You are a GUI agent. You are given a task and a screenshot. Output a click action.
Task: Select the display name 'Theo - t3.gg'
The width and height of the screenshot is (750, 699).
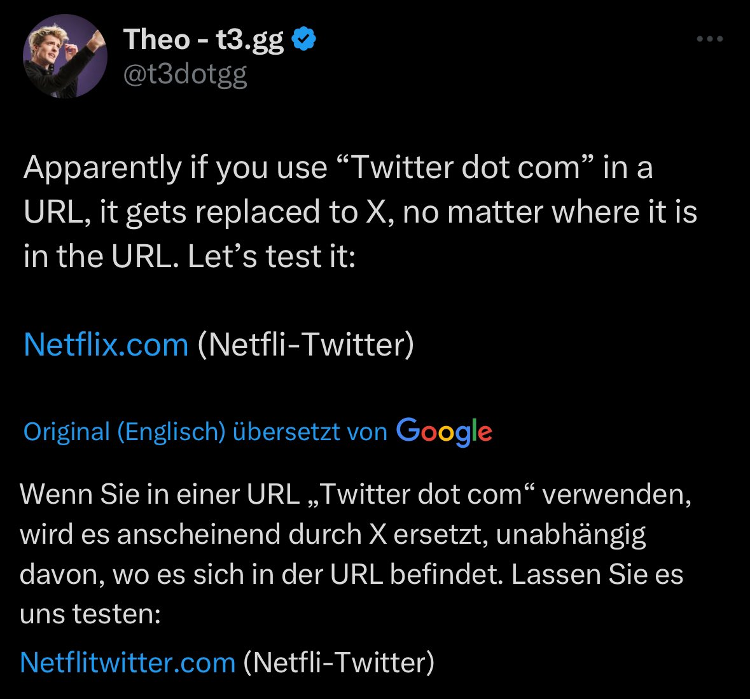pyautogui.click(x=204, y=39)
